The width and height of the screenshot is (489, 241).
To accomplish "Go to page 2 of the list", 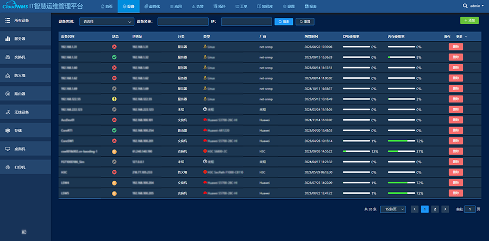I will pyautogui.click(x=435, y=209).
